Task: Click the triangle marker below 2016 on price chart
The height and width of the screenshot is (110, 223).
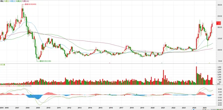Action: [109, 63]
